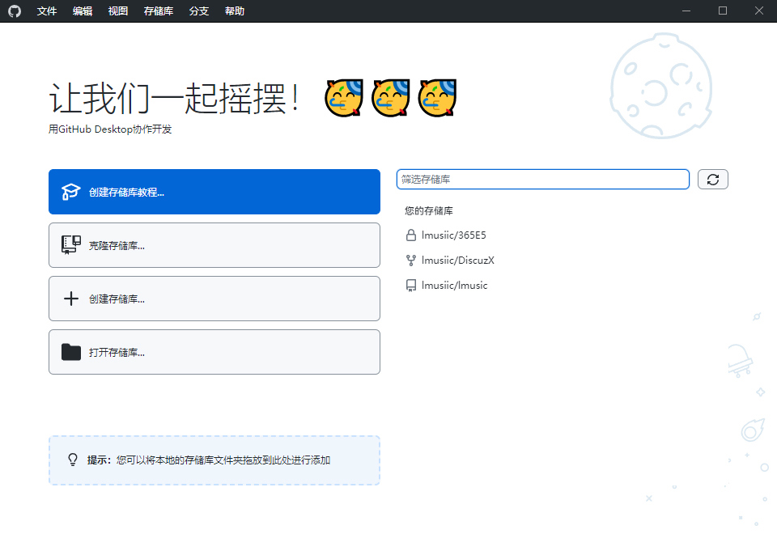Maximize the GitHub Desktop window
The height and width of the screenshot is (534, 777).
tap(723, 11)
